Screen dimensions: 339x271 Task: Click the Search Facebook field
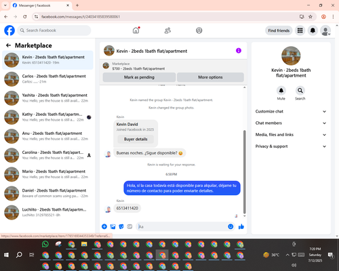click(x=54, y=30)
